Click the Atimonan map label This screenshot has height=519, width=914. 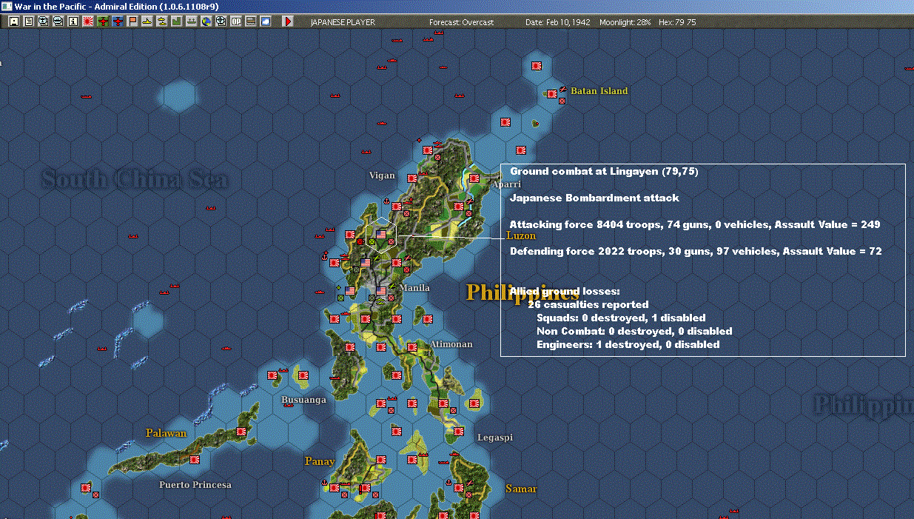click(451, 344)
